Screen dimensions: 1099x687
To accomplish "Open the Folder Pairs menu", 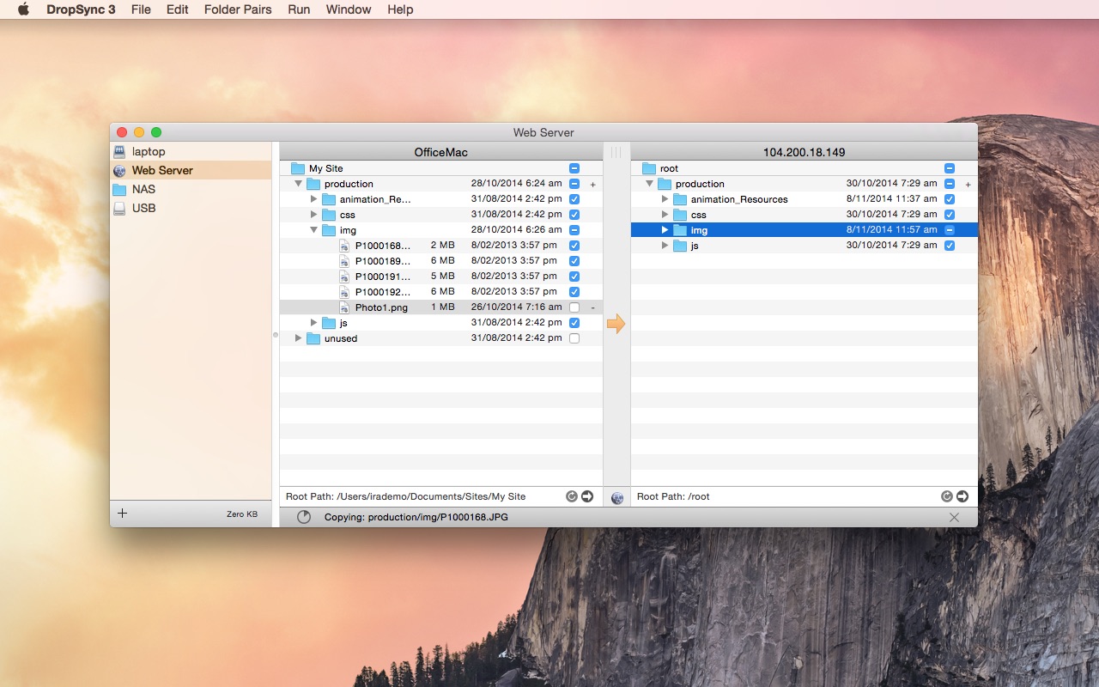I will click(238, 9).
